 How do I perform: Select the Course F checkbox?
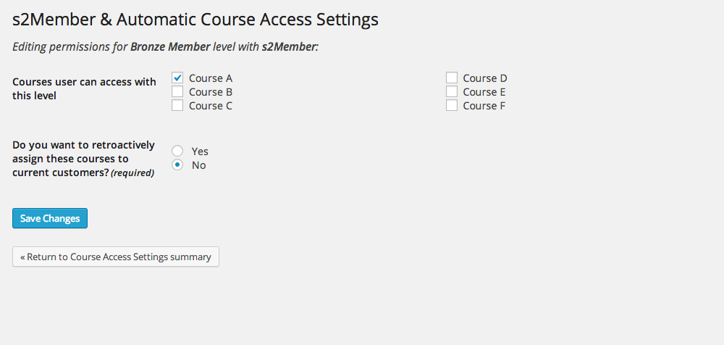tap(452, 105)
